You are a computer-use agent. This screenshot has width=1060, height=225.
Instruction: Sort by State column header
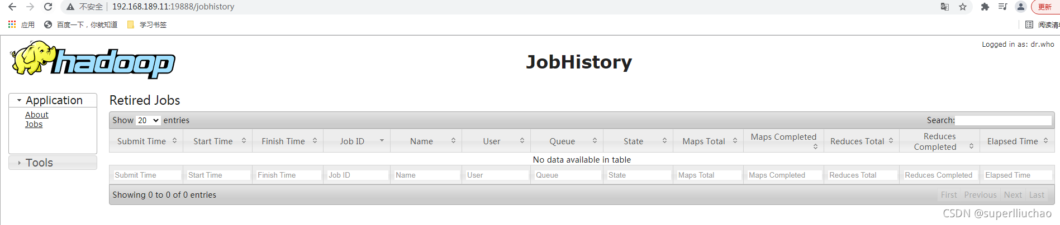[638, 141]
